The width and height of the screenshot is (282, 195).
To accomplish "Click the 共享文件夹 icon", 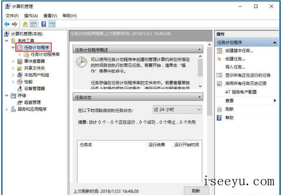I will (x=19, y=68).
